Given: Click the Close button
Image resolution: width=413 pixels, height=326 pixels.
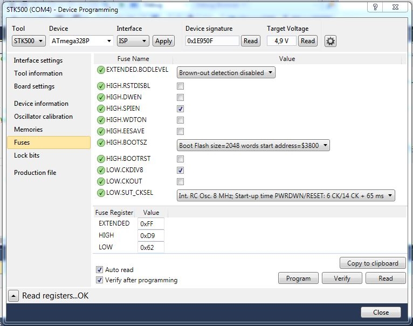Looking at the screenshot, I should pyautogui.click(x=381, y=313).
